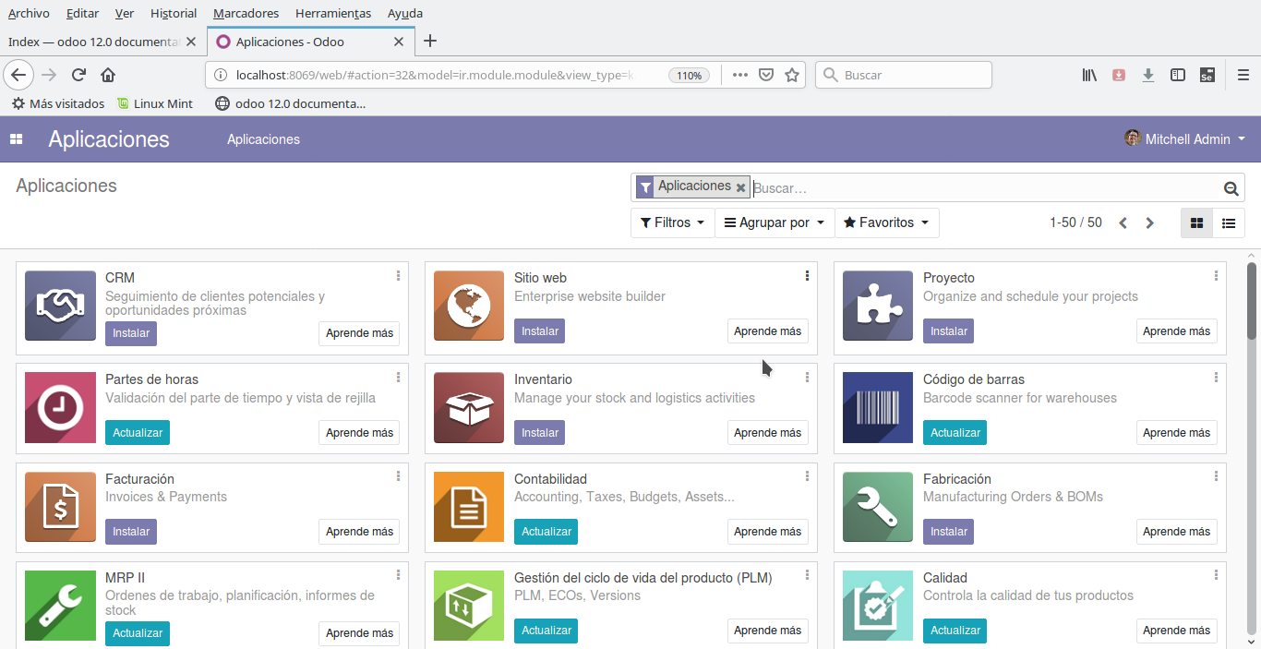The height and width of the screenshot is (649, 1261).
Task: Install the CRM application
Action: (130, 334)
